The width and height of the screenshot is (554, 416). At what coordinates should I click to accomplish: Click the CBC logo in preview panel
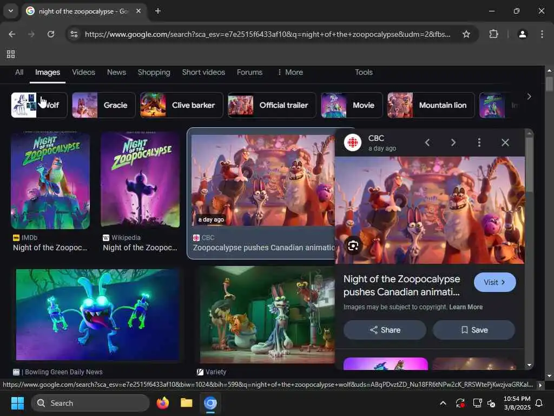[353, 142]
